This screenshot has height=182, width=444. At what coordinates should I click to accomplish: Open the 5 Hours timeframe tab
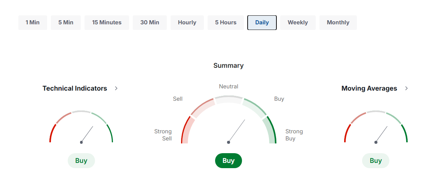(x=226, y=22)
